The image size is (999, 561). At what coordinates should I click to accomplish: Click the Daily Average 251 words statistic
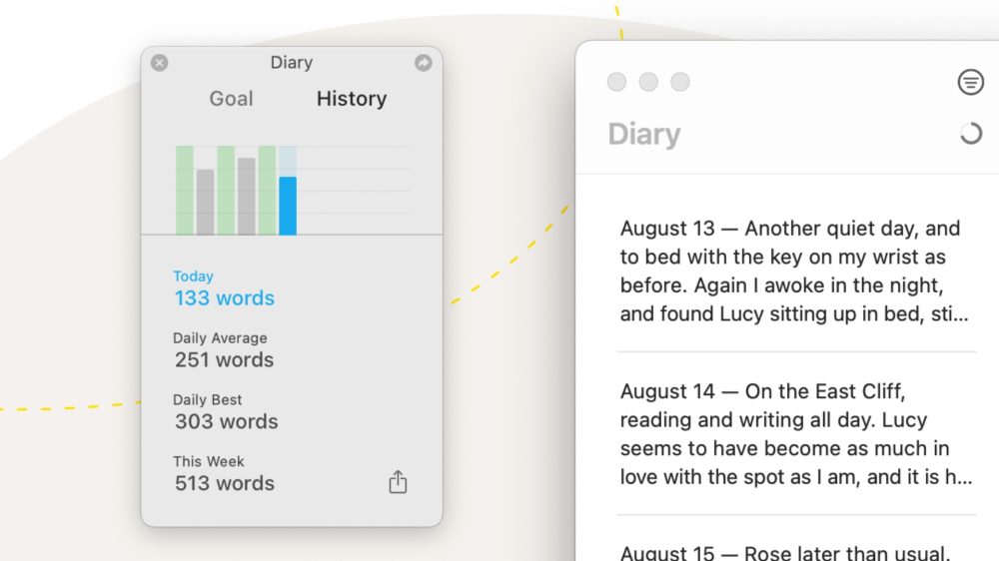click(x=223, y=350)
